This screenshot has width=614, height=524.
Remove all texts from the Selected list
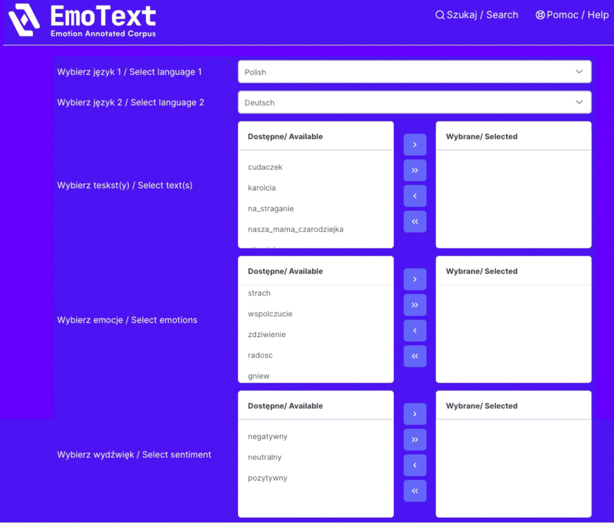click(414, 222)
